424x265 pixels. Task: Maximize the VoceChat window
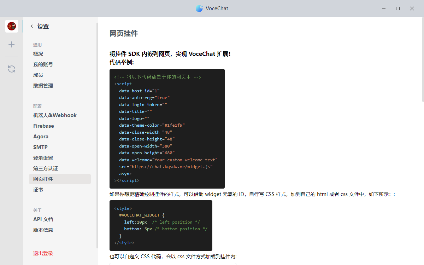(398, 8)
